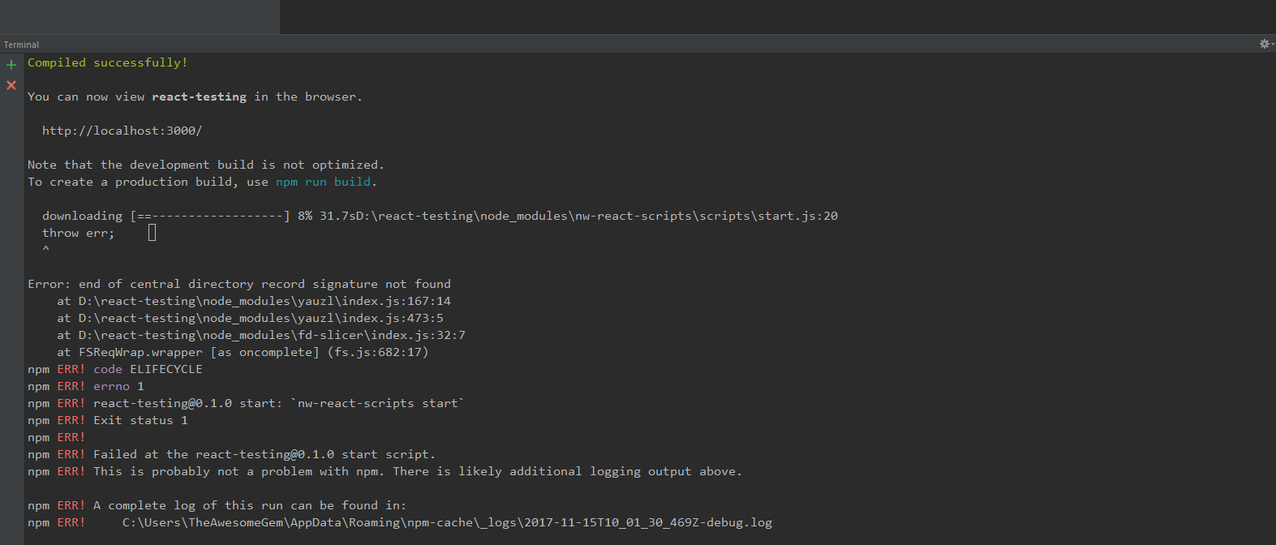This screenshot has width=1276, height=545.
Task: Click the 'Compiled successfully!' message
Action: [108, 62]
